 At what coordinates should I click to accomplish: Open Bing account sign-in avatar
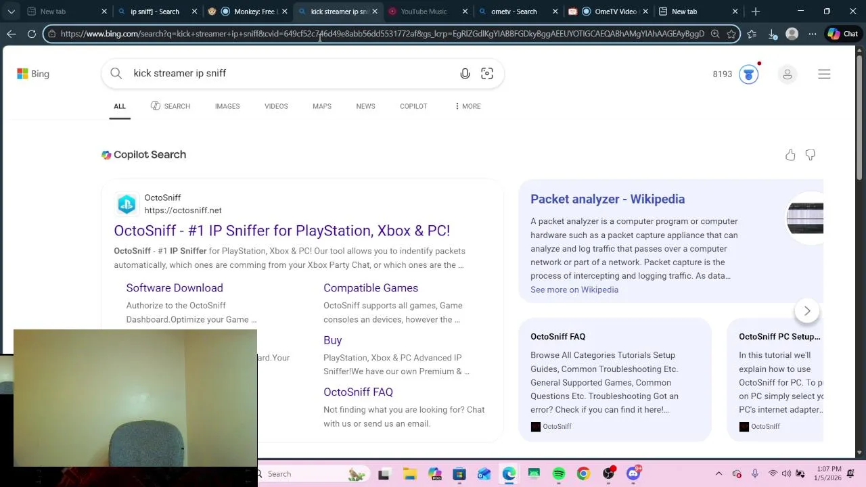787,74
